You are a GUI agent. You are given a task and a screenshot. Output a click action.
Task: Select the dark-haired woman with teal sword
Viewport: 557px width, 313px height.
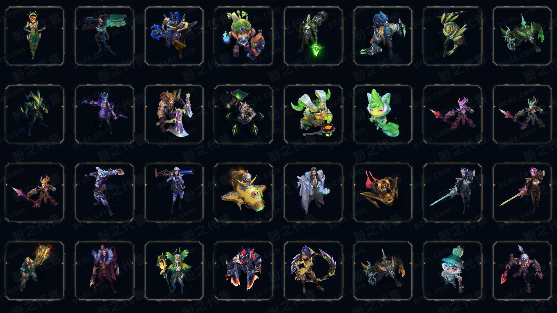(453, 192)
